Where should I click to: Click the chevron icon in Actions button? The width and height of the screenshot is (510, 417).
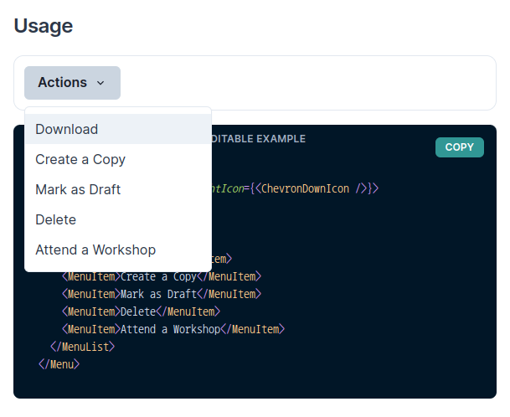(x=100, y=83)
